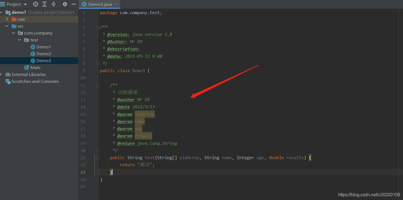
Task: Click the @version tag in comment
Action: (118, 35)
